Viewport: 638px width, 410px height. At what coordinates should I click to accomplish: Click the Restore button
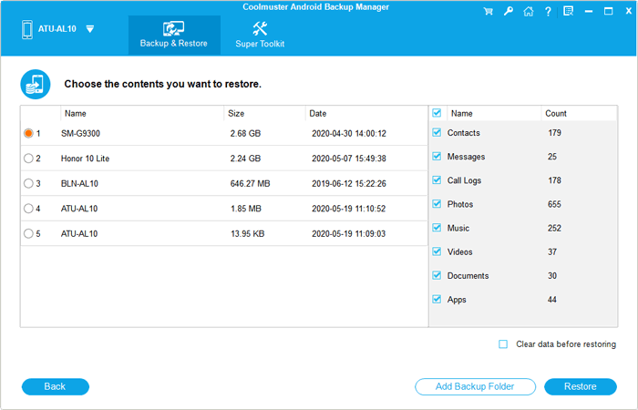click(x=581, y=386)
